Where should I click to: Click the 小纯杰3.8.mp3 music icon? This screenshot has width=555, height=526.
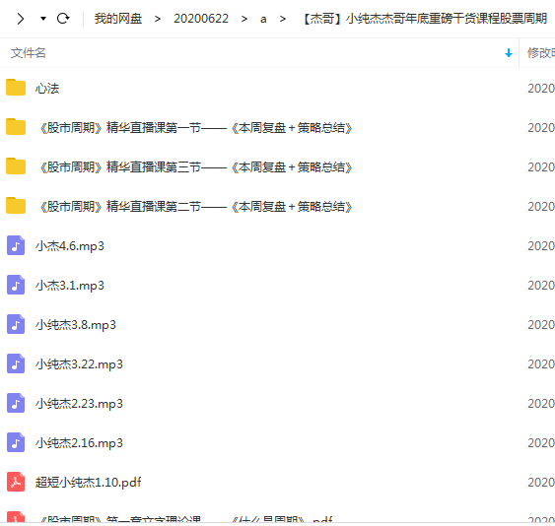(16, 324)
